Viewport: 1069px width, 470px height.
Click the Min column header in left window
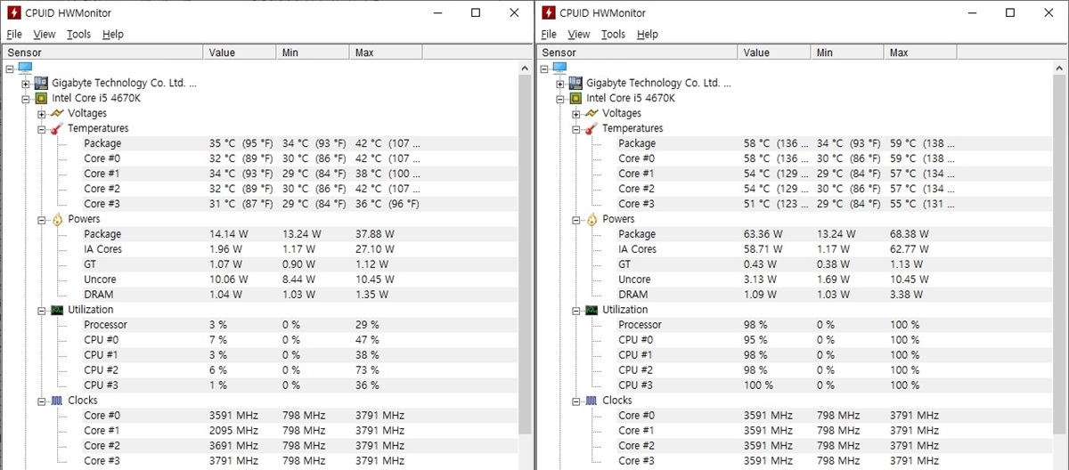[x=313, y=53]
